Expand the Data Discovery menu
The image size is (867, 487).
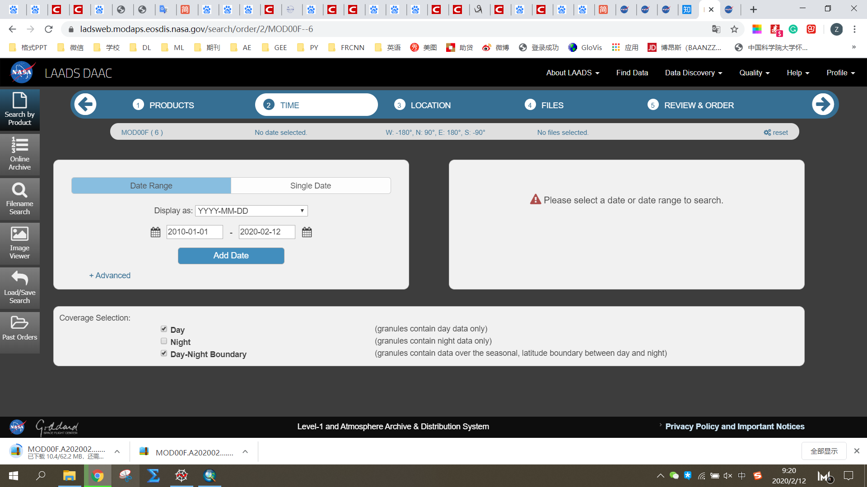coord(693,73)
